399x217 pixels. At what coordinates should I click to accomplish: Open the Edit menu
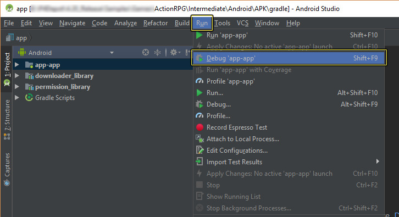coord(26,23)
